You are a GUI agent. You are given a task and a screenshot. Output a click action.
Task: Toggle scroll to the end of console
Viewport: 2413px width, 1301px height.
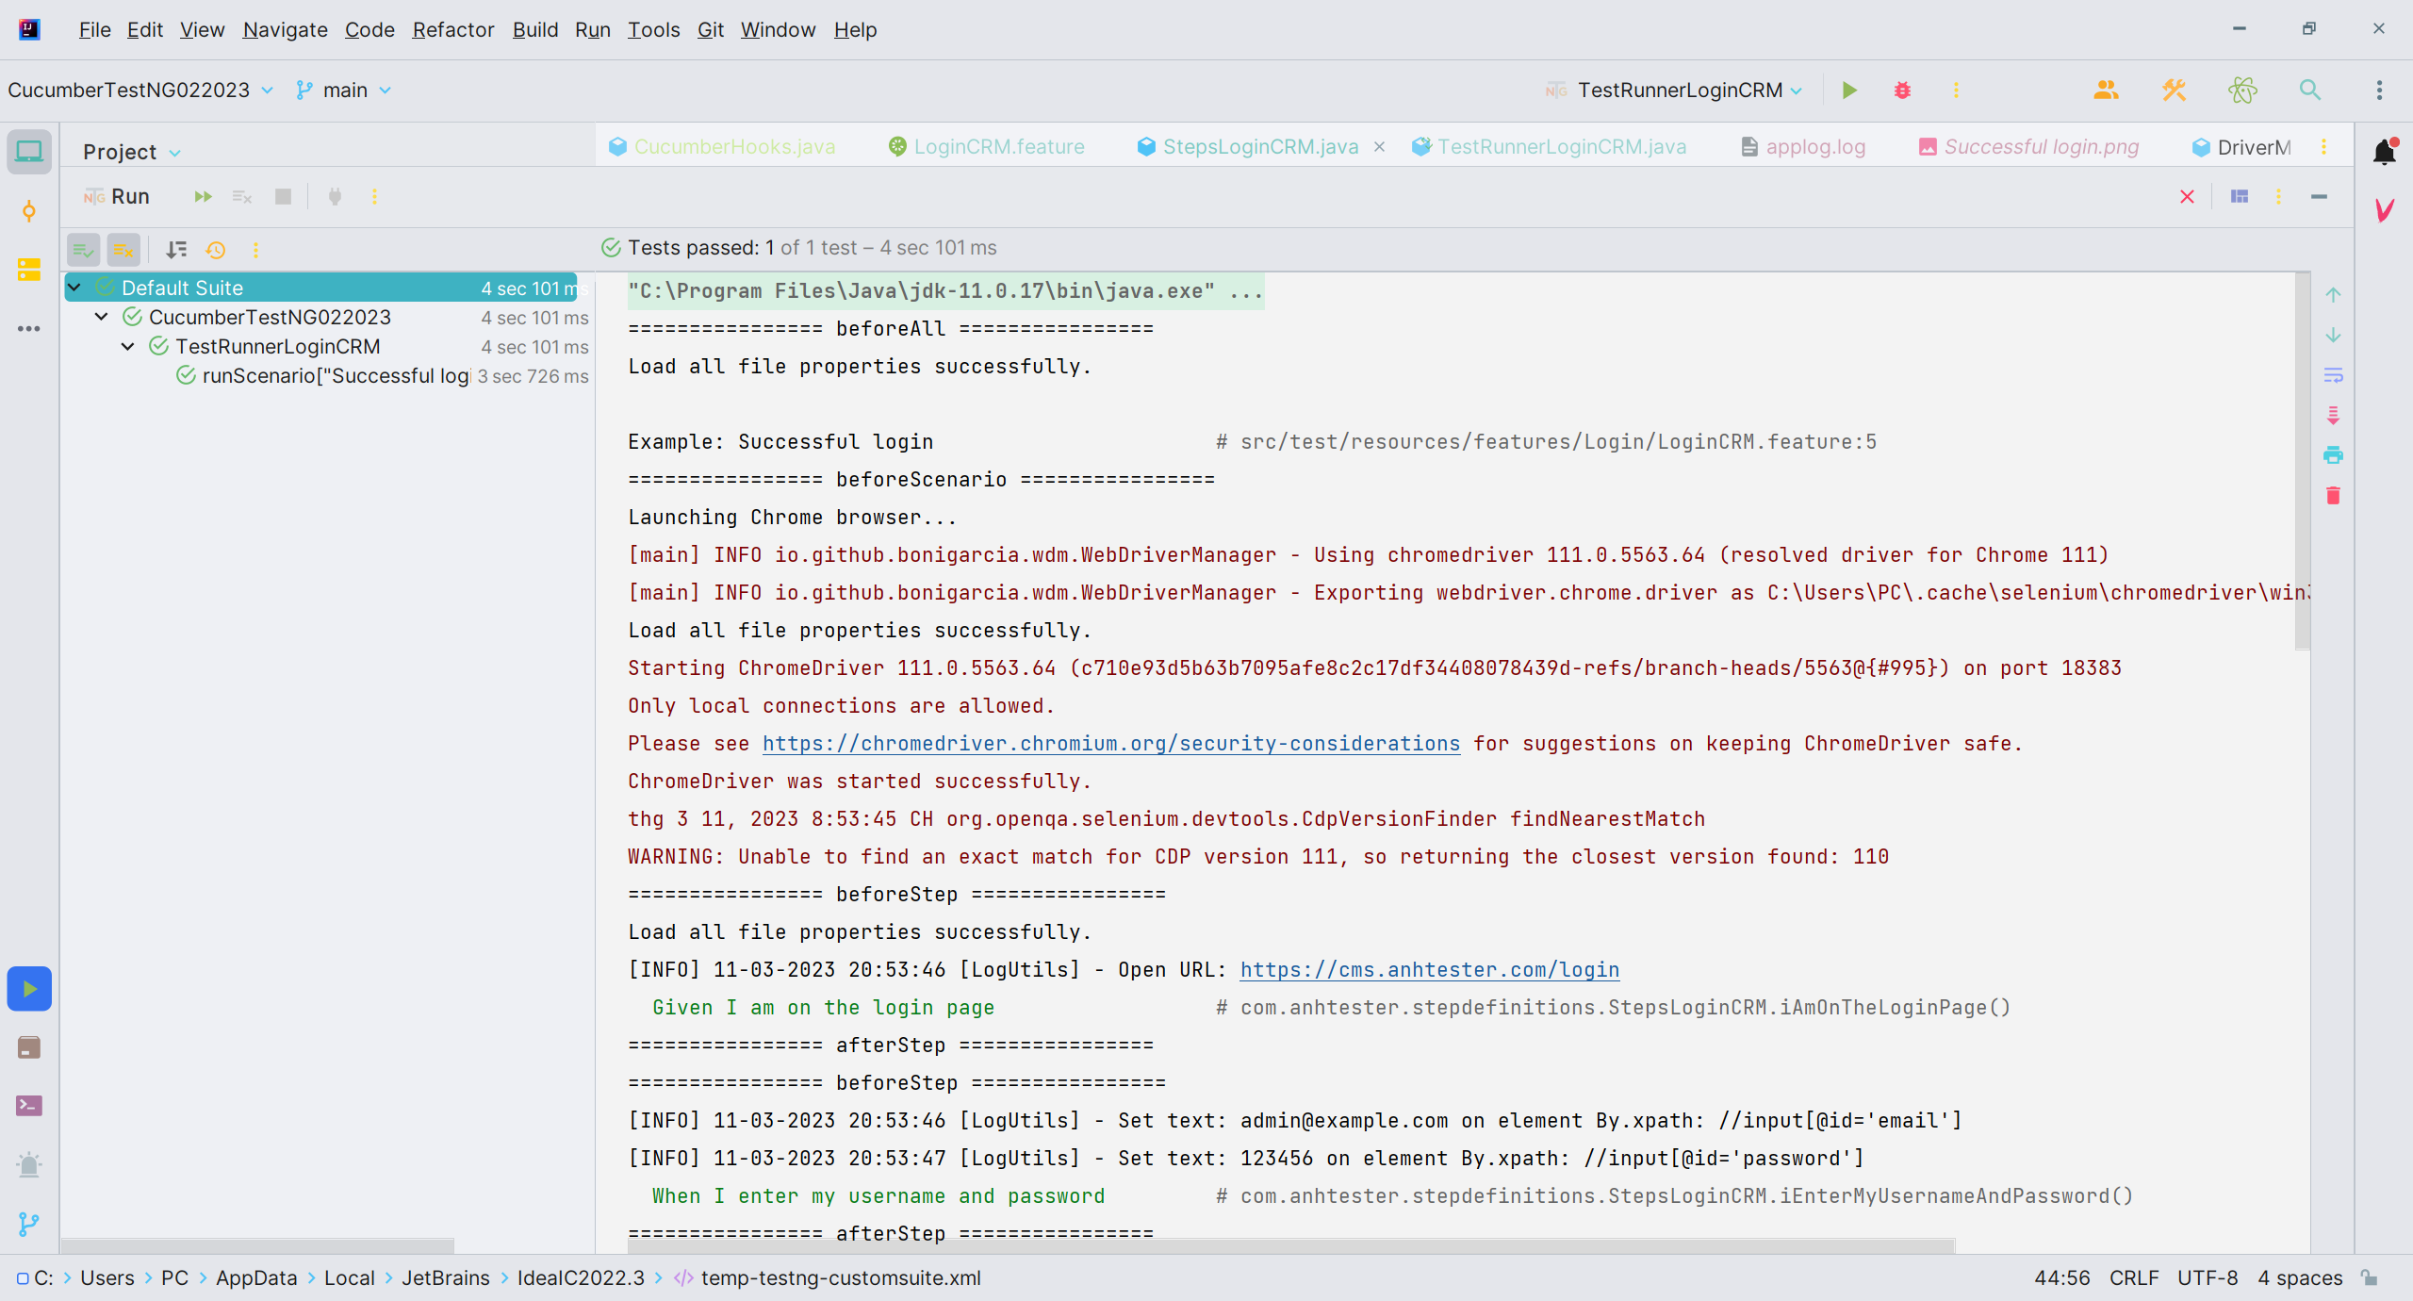(x=2333, y=416)
